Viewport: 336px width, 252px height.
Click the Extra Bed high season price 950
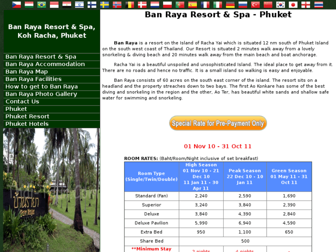coord(201,232)
